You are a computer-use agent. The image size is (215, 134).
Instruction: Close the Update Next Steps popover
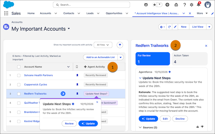(x=97, y=102)
